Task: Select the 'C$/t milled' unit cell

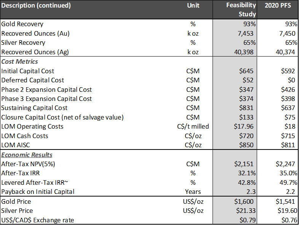Action: point(193,126)
